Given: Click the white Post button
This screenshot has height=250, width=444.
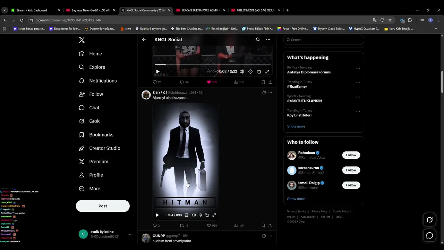Looking at the screenshot, I should [x=103, y=206].
